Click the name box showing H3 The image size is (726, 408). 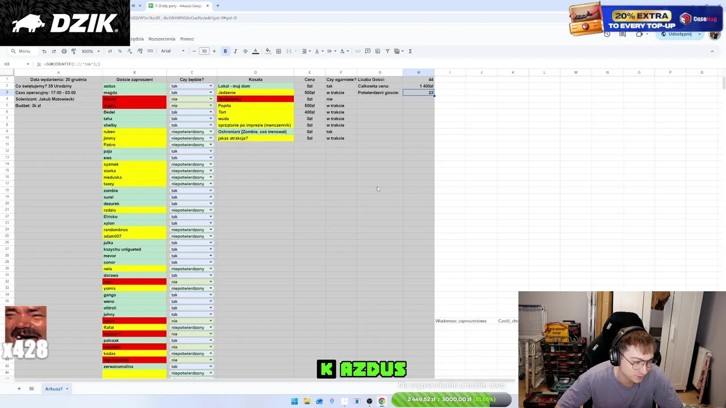16,64
